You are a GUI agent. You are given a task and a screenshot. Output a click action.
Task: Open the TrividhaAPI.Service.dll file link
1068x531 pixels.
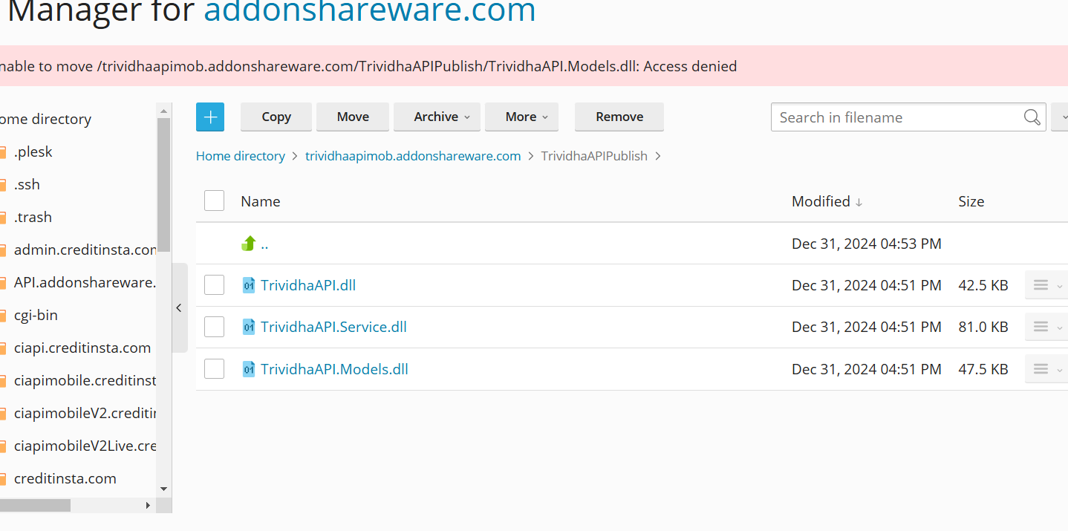click(333, 328)
